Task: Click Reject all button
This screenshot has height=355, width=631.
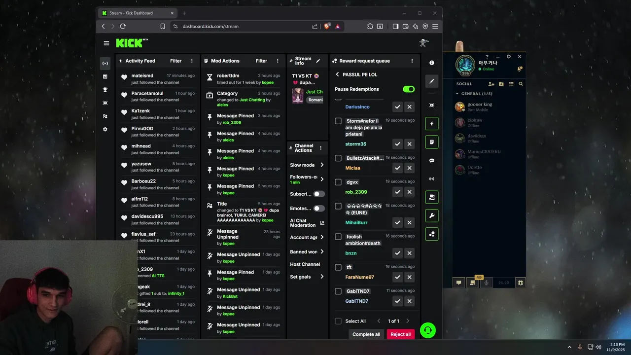Action: [x=400, y=334]
